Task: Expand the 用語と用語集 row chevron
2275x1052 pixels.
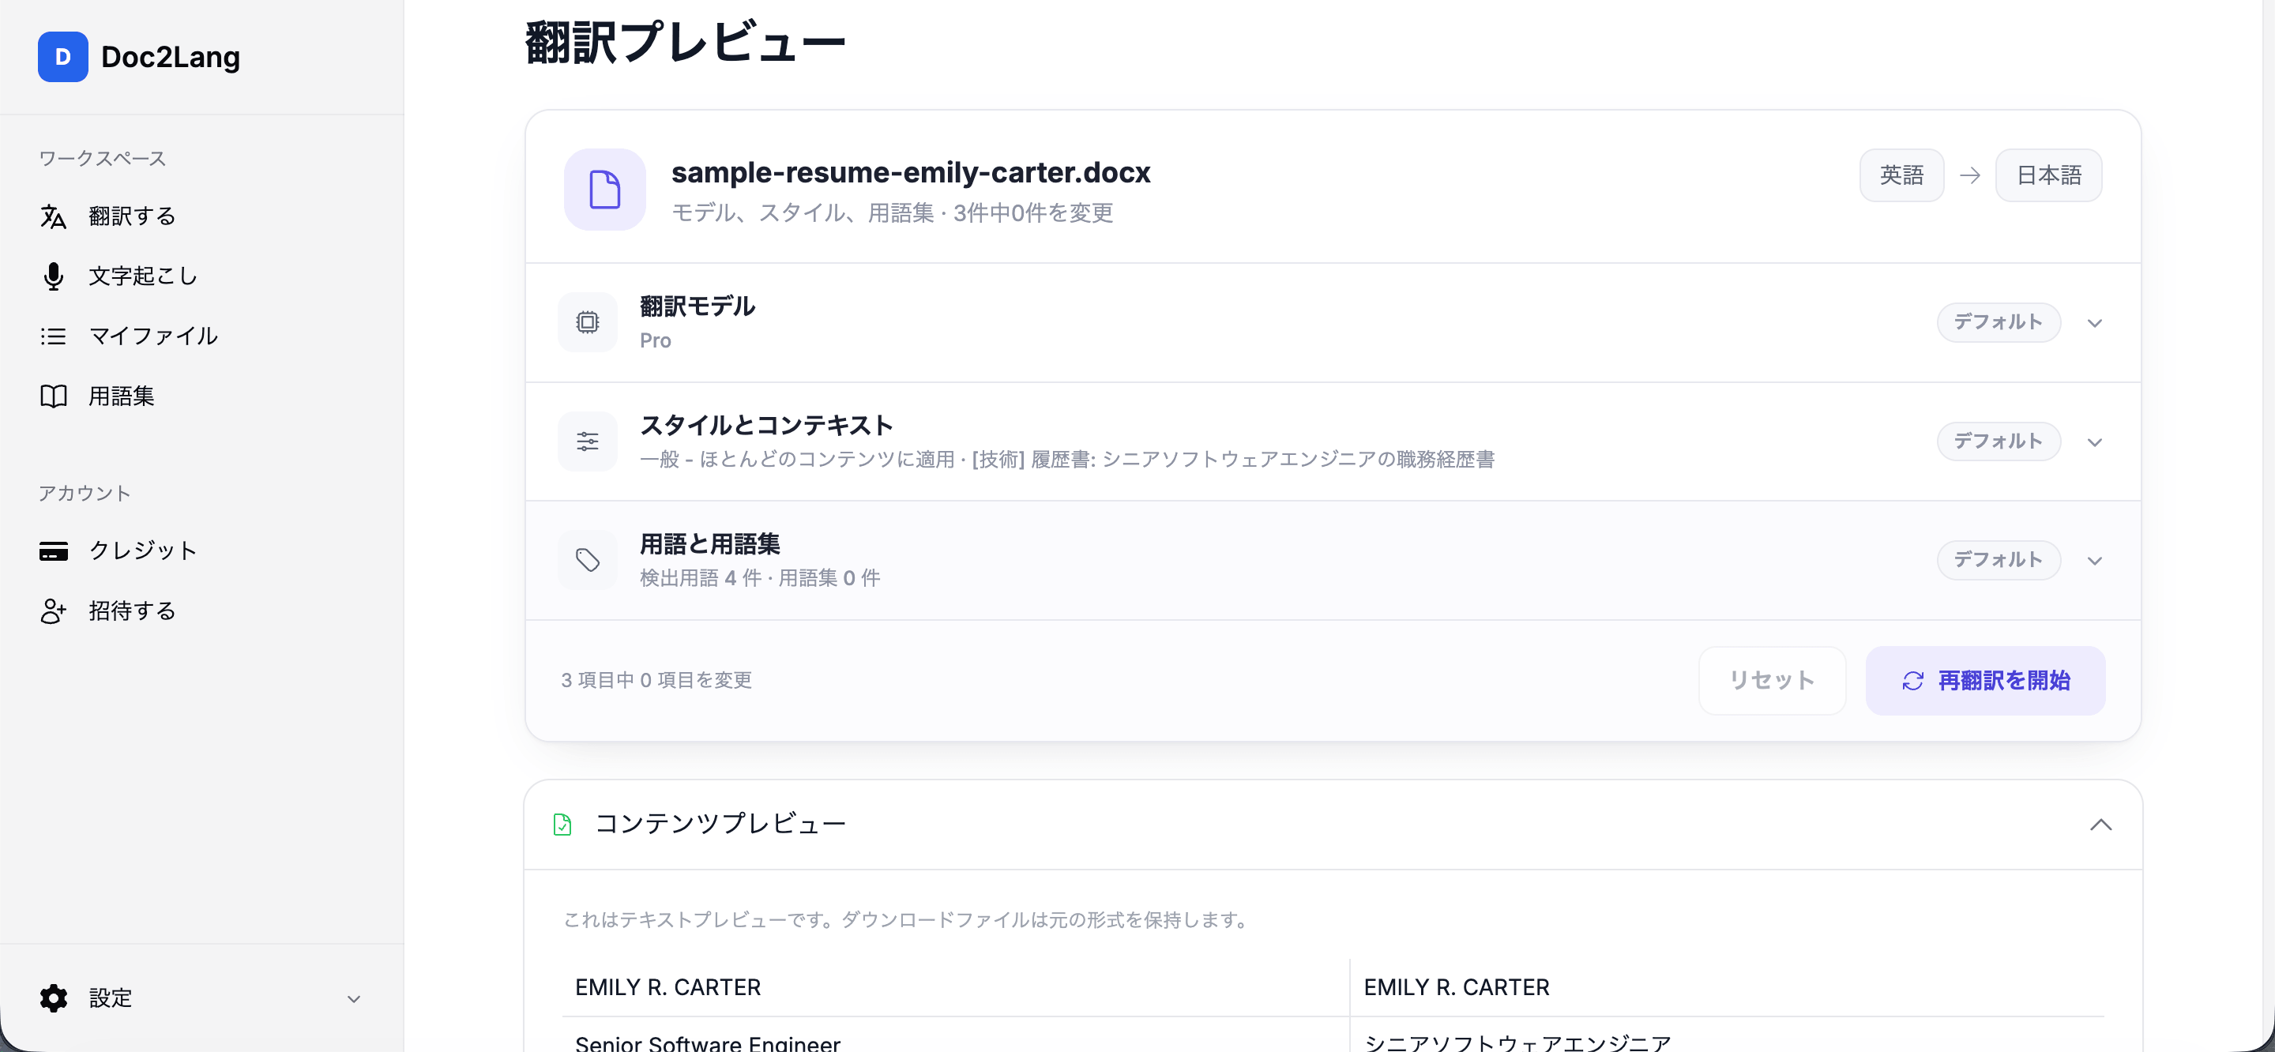Action: 2095,561
